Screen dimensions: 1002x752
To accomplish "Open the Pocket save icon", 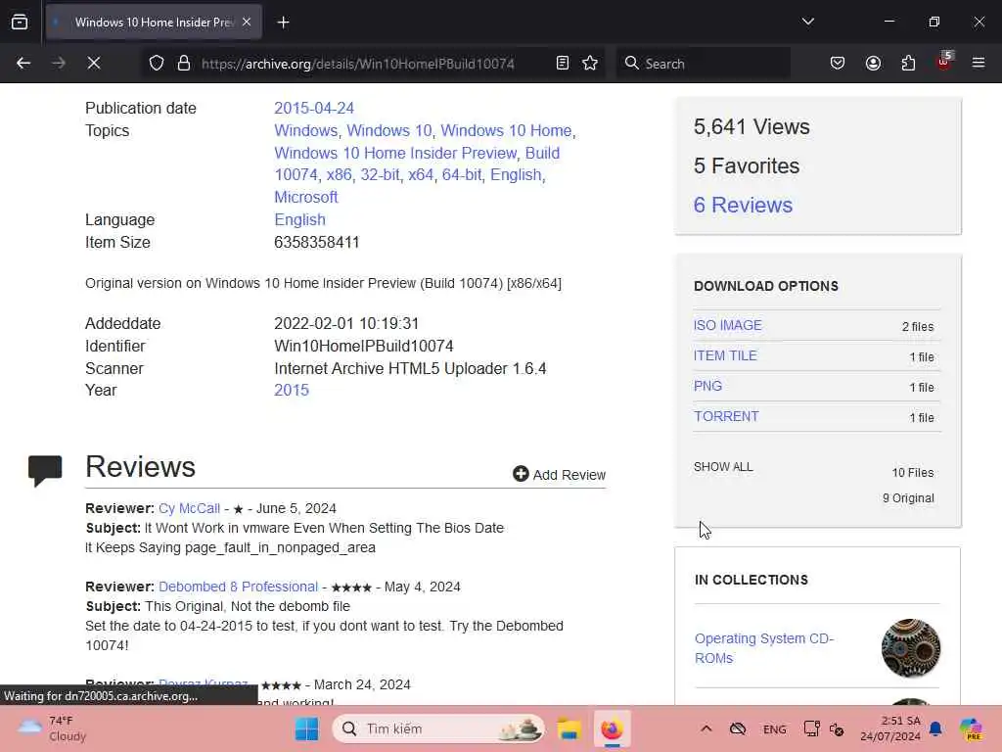I will (x=838, y=63).
